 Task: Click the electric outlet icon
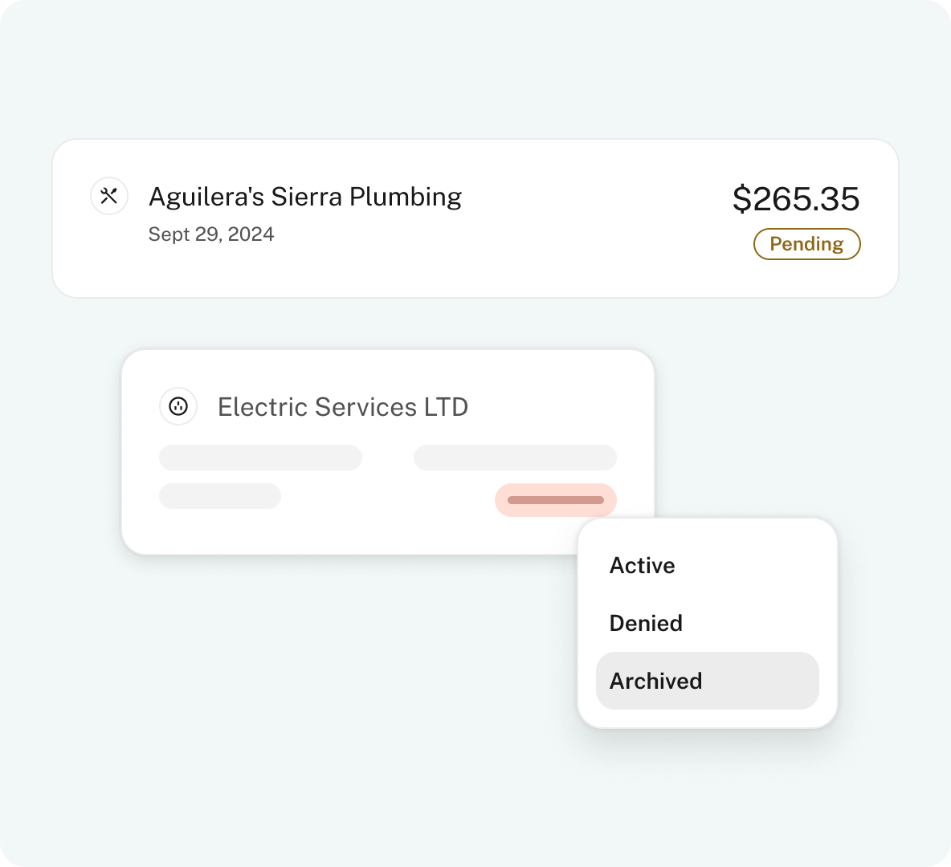pyautogui.click(x=178, y=406)
